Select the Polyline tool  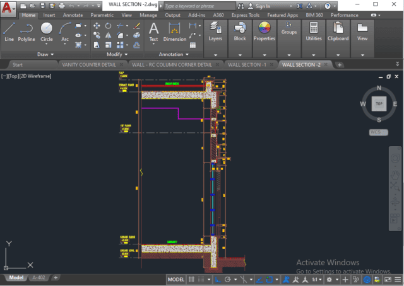tap(27, 30)
